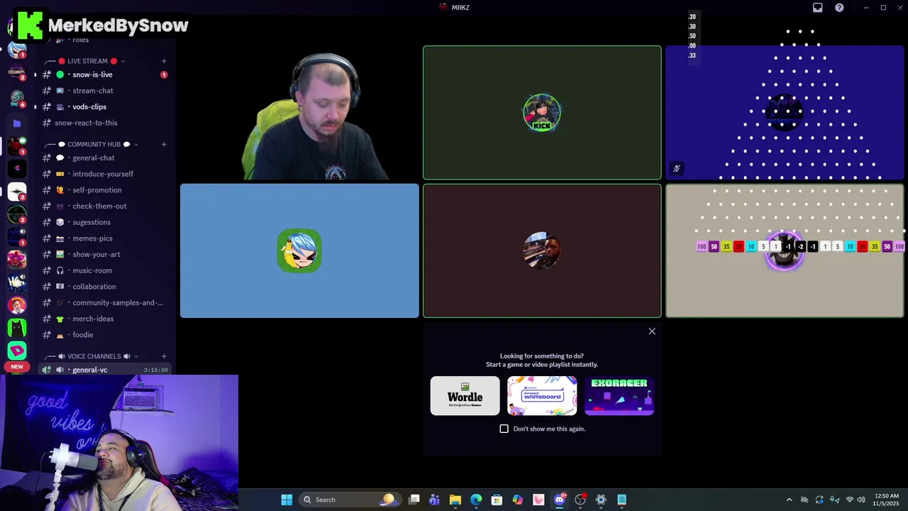This screenshot has width=908, height=511.
Task: Click the muted microphone icon on Plinko stream
Action: [x=677, y=169]
